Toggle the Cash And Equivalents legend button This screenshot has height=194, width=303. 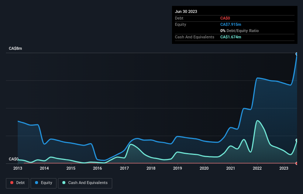(85, 183)
